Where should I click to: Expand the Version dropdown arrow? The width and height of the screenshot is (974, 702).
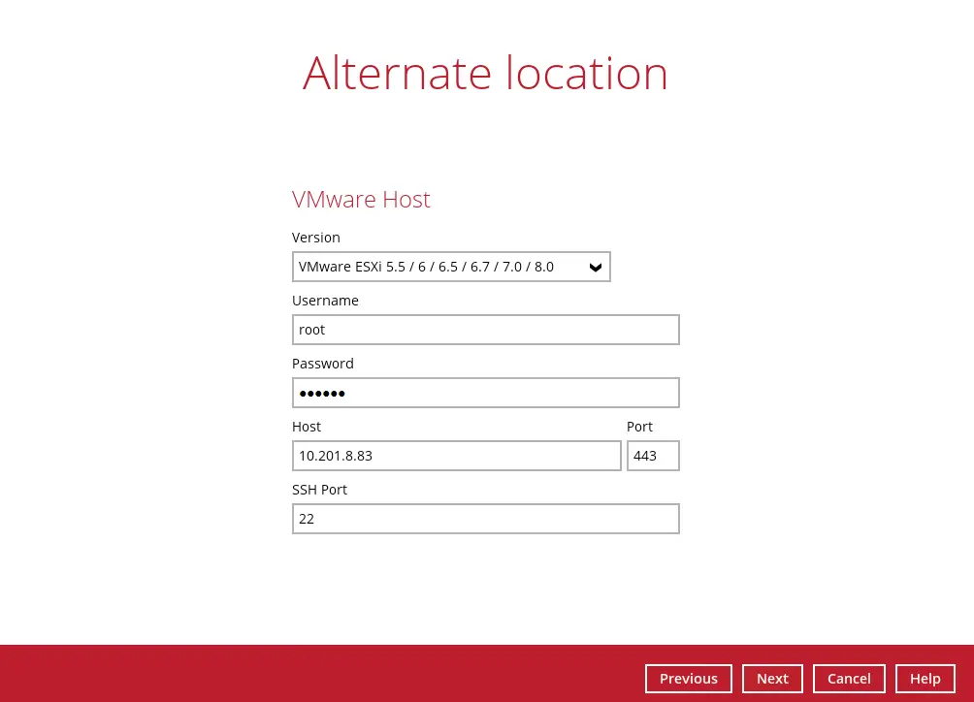click(596, 268)
